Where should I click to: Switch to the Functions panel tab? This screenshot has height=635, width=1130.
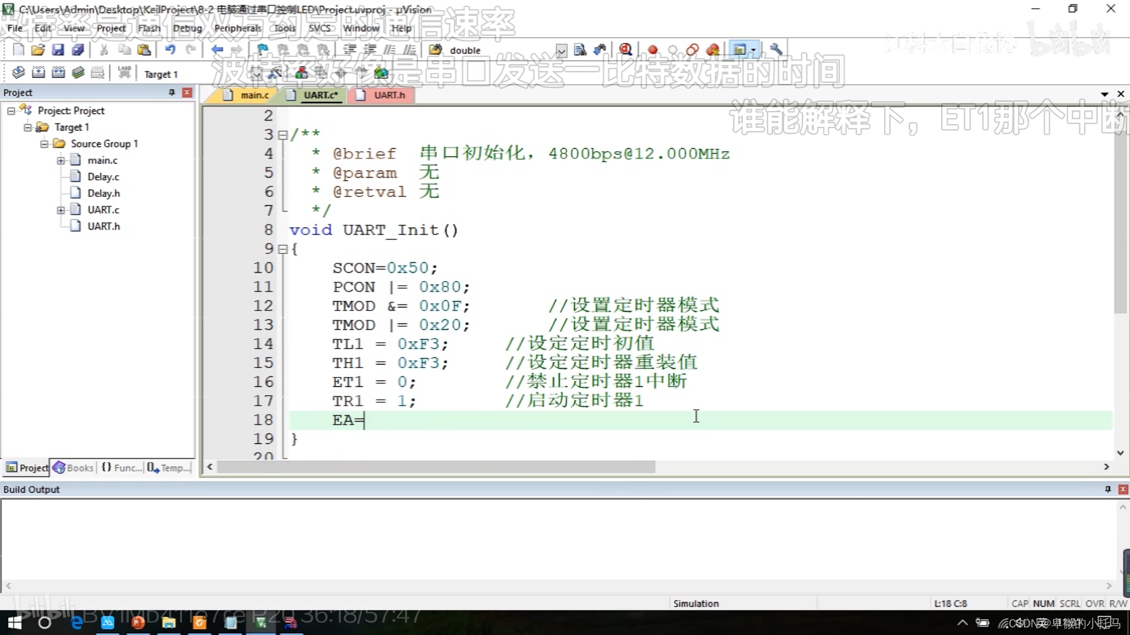tap(122, 468)
